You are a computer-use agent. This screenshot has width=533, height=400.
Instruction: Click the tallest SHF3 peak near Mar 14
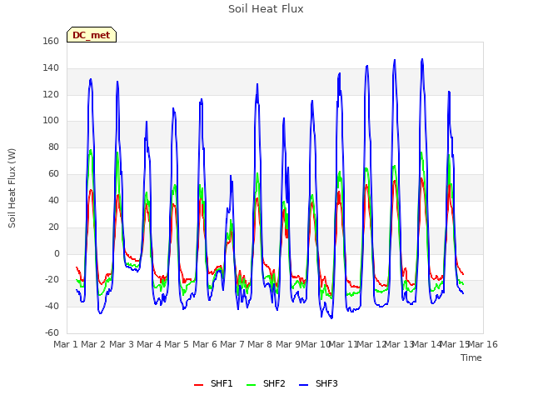tap(422, 59)
